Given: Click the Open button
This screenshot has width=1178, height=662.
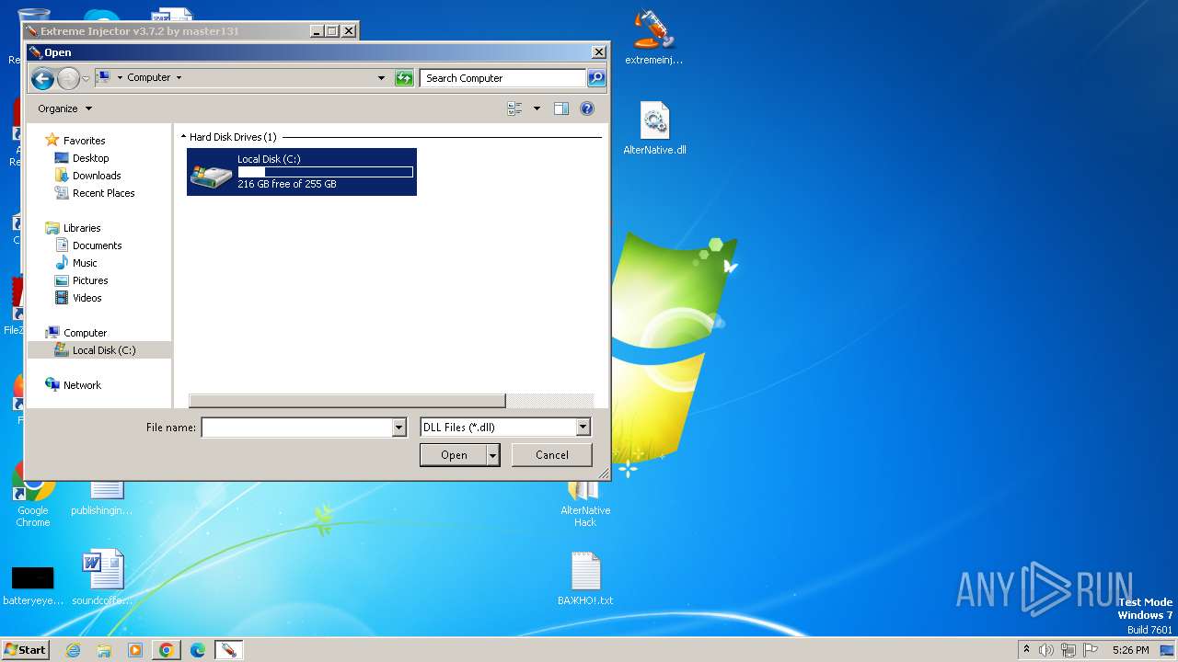Looking at the screenshot, I should (454, 455).
